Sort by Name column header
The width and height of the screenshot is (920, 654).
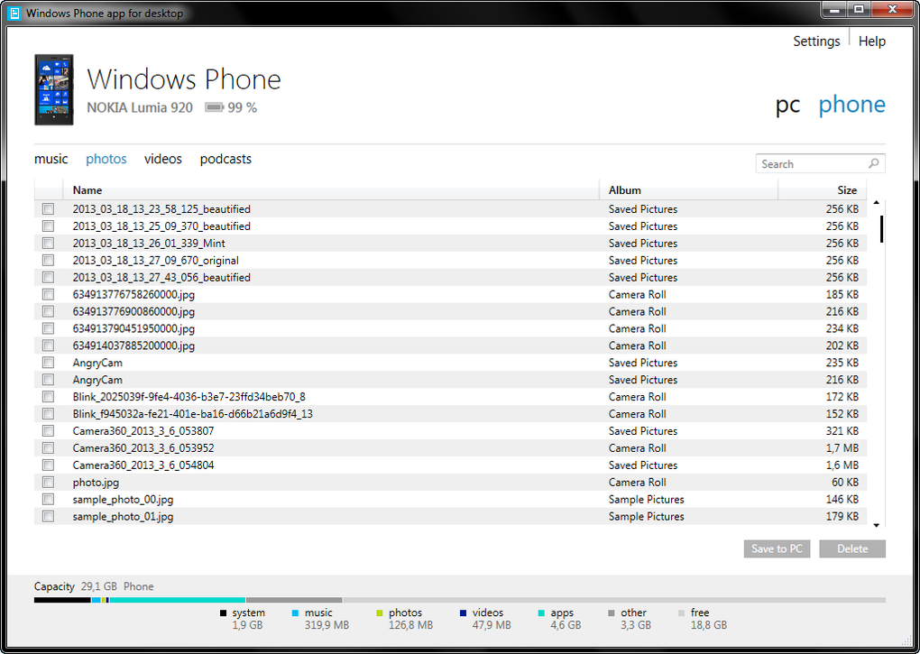[331, 190]
